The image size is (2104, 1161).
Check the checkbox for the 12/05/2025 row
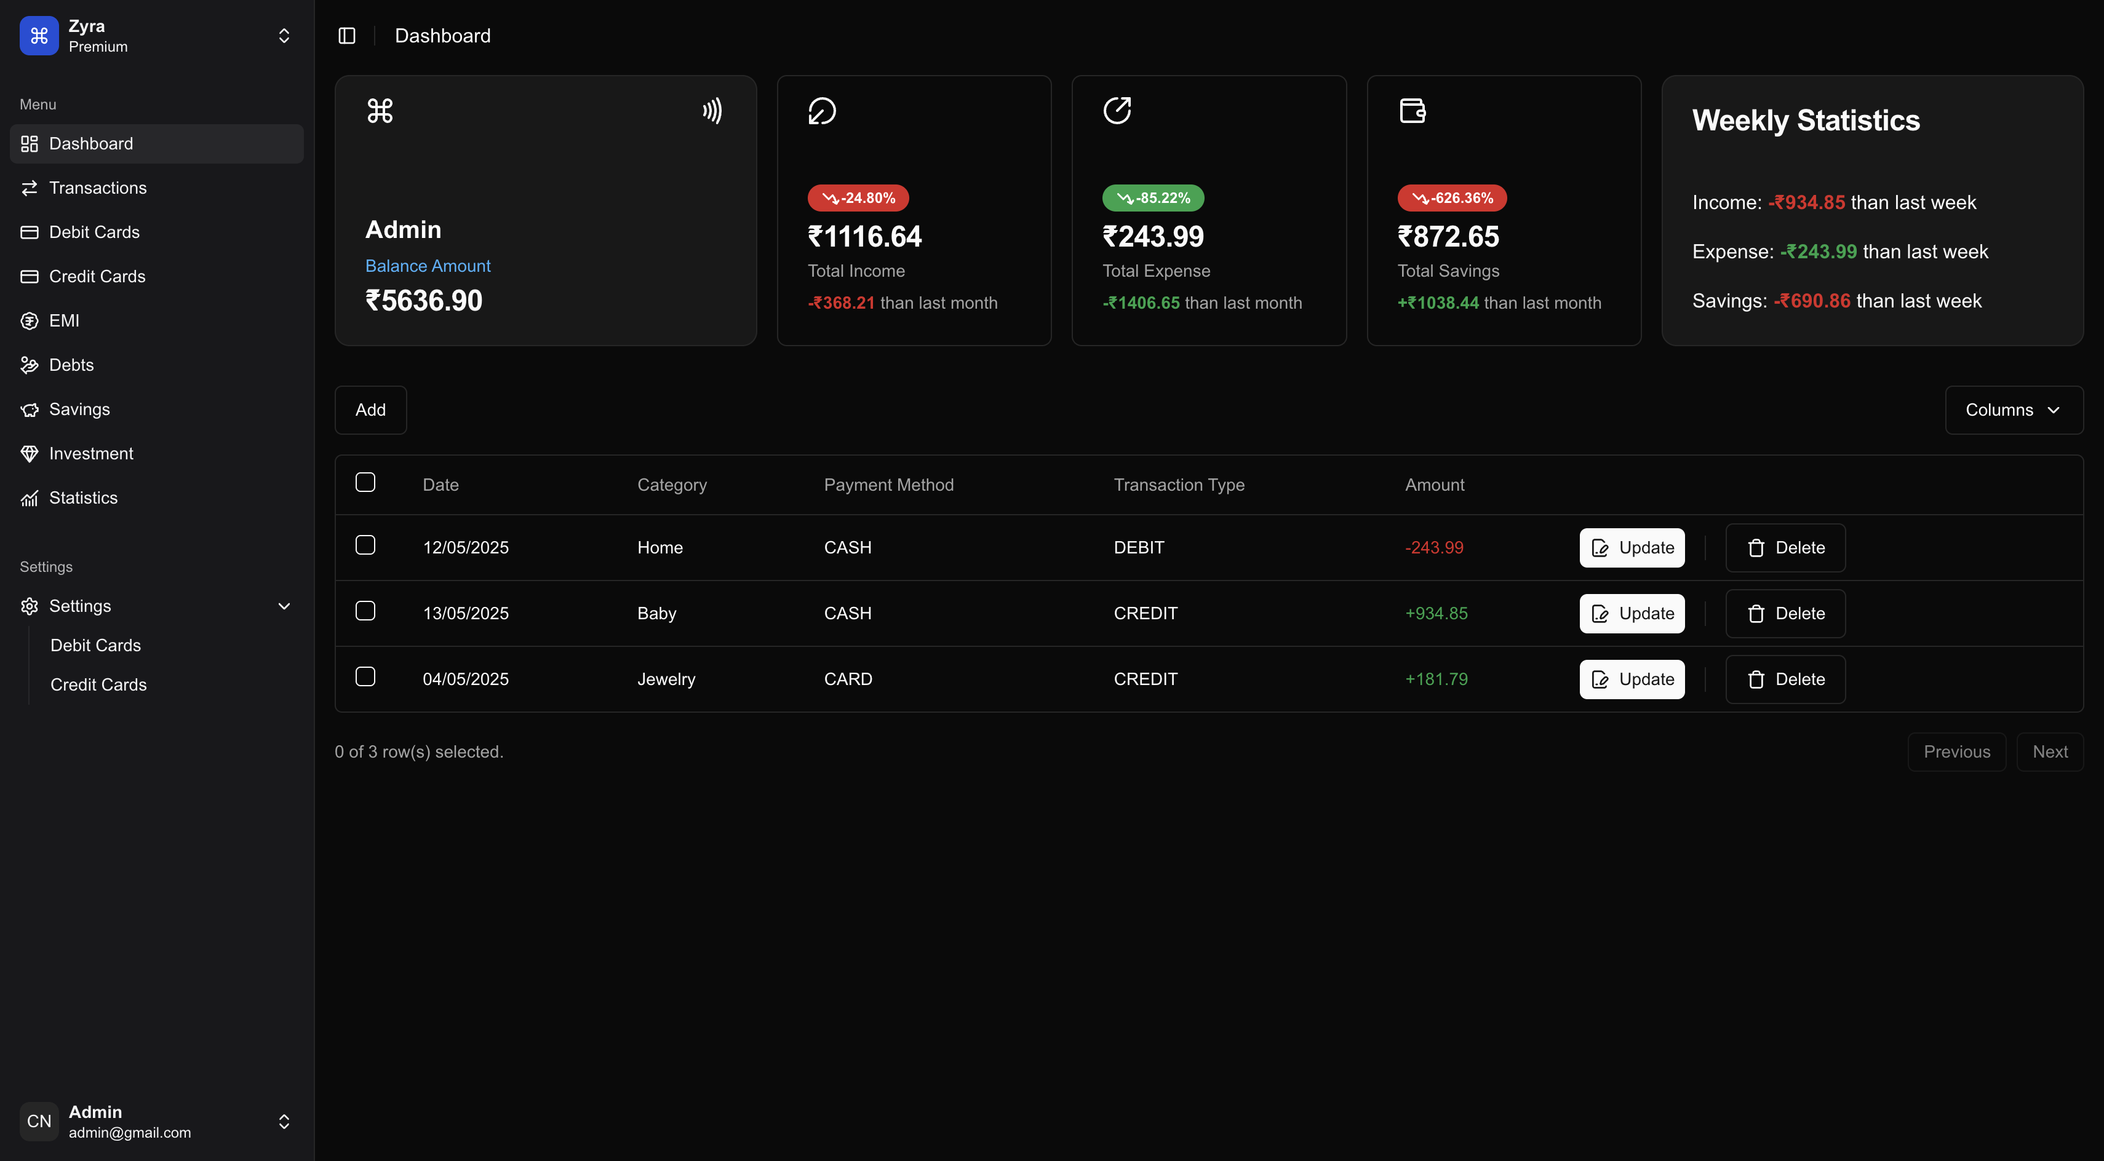pos(365,545)
